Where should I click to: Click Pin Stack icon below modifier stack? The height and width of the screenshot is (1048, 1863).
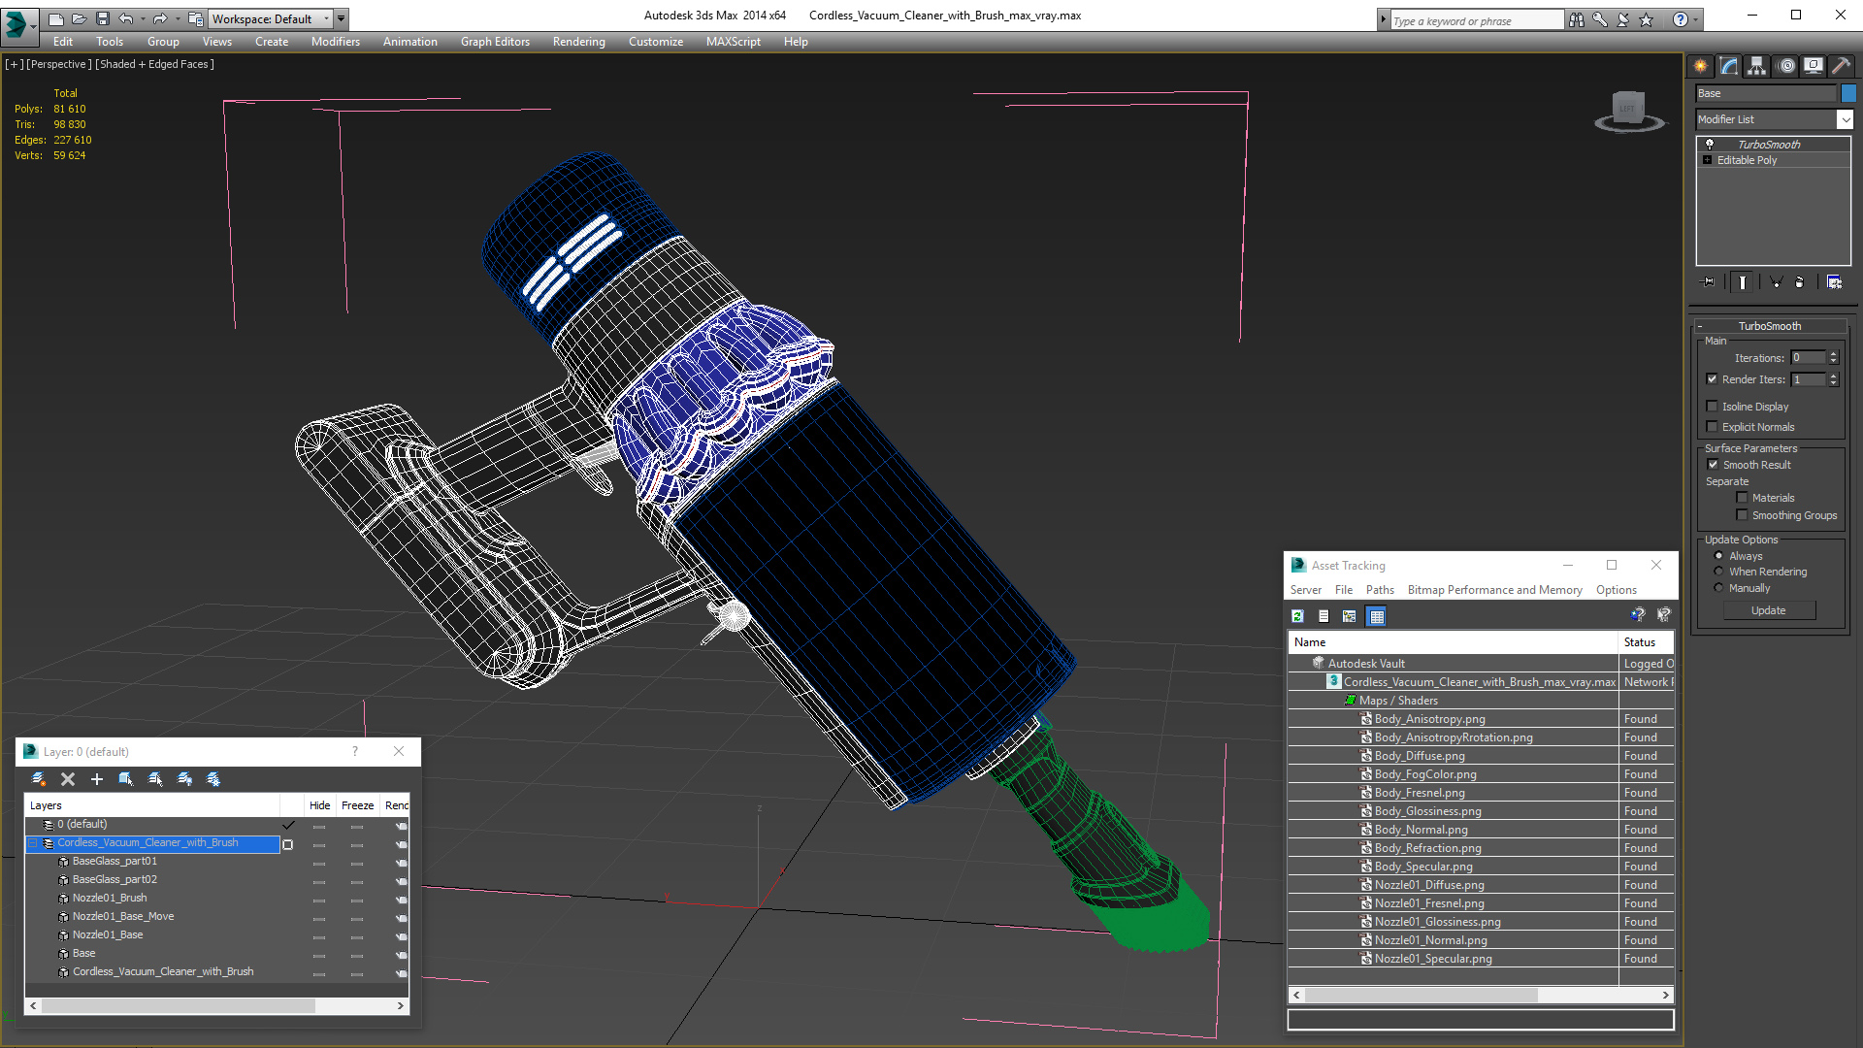click(1709, 282)
